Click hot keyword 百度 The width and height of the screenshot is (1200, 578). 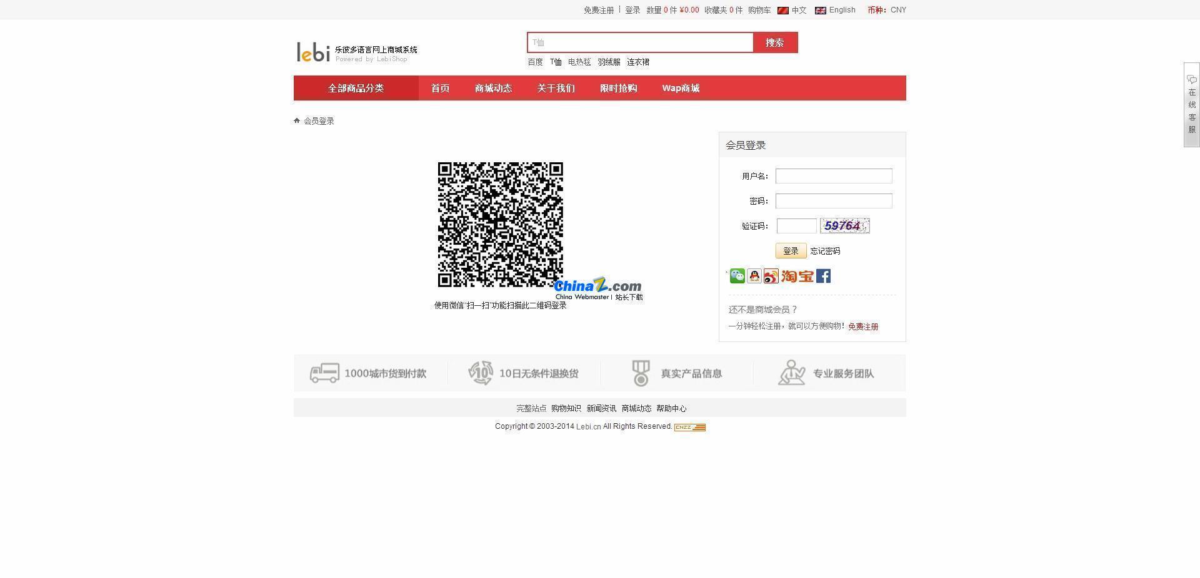(x=536, y=62)
